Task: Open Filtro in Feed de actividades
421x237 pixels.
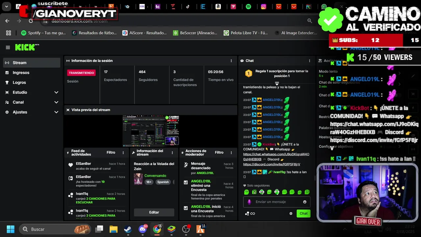Action: pos(111,152)
